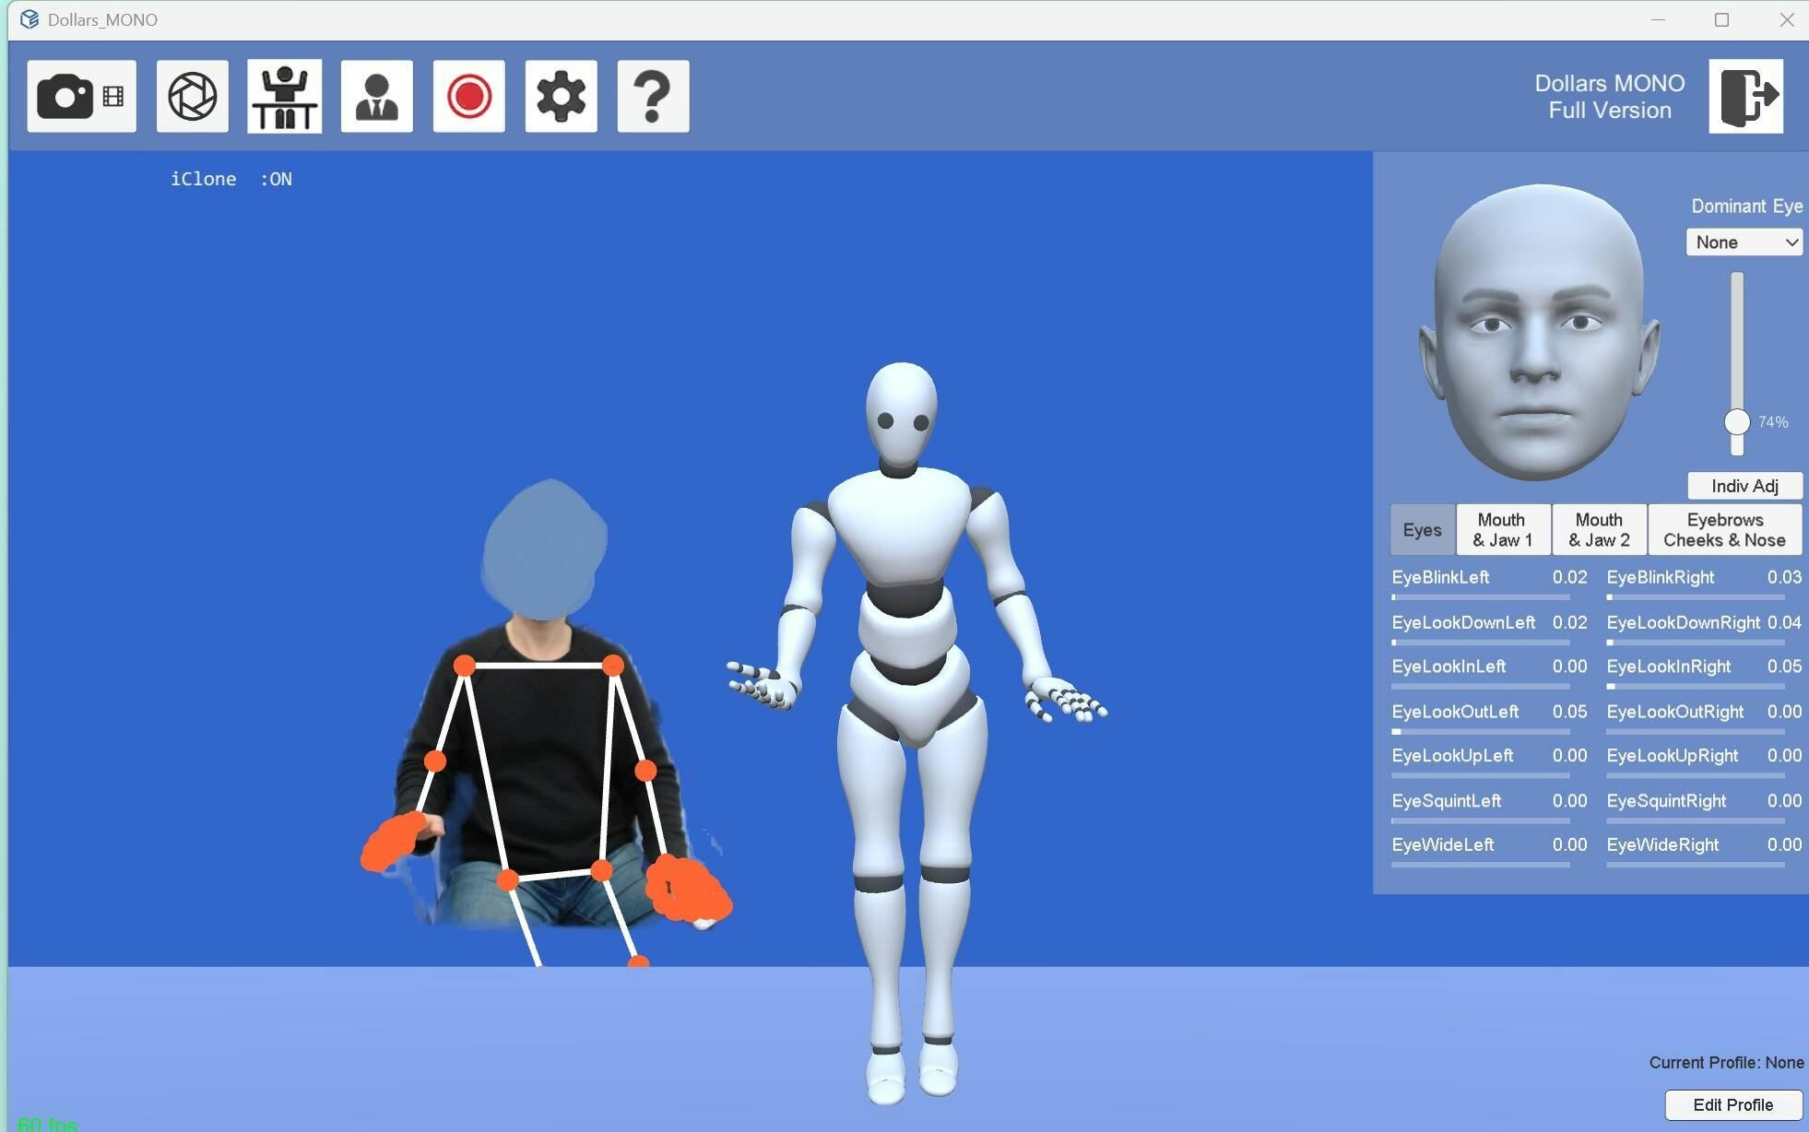Switch to the Eyes tab

1422,530
